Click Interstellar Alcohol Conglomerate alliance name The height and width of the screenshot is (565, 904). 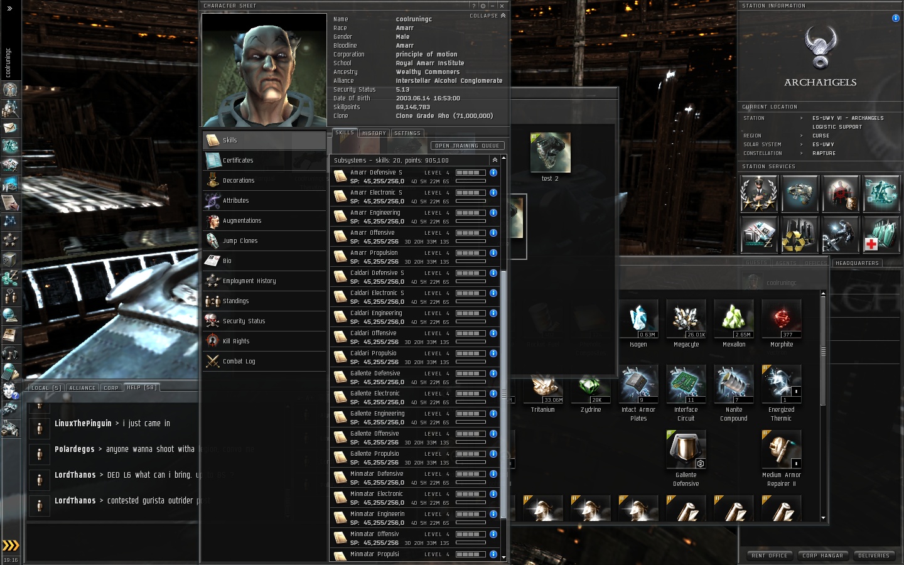[x=449, y=81]
